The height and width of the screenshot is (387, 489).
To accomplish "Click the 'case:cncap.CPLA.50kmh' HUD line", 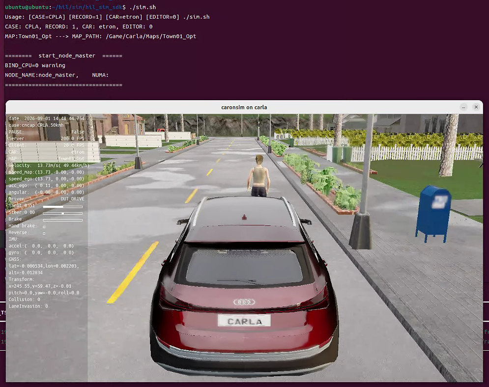I will [36, 125].
